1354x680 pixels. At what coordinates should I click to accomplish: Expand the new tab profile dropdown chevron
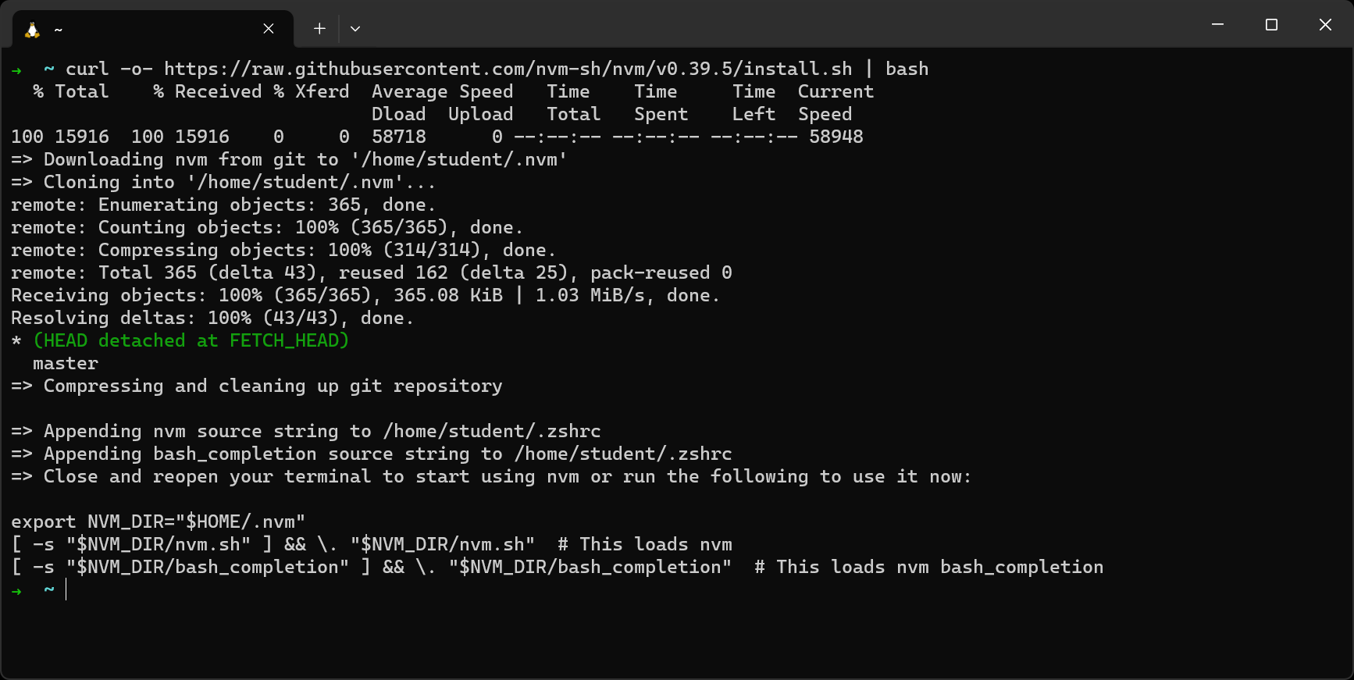coord(355,29)
